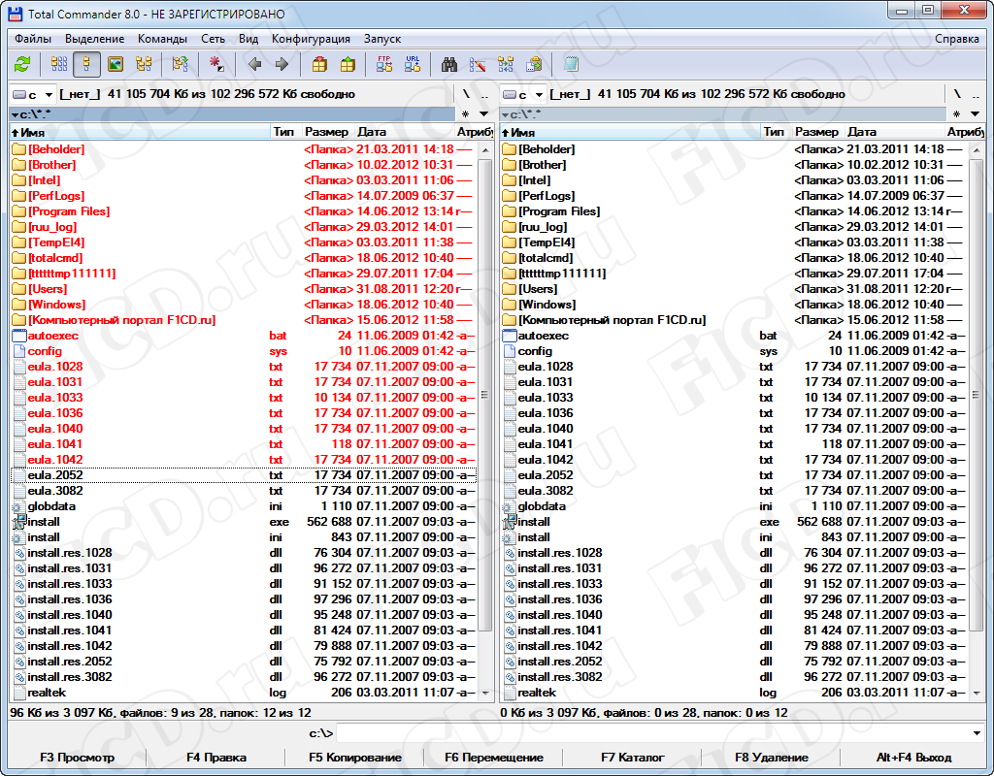Open the left panel directory history arrow
The height and width of the screenshot is (776, 994).
[484, 114]
